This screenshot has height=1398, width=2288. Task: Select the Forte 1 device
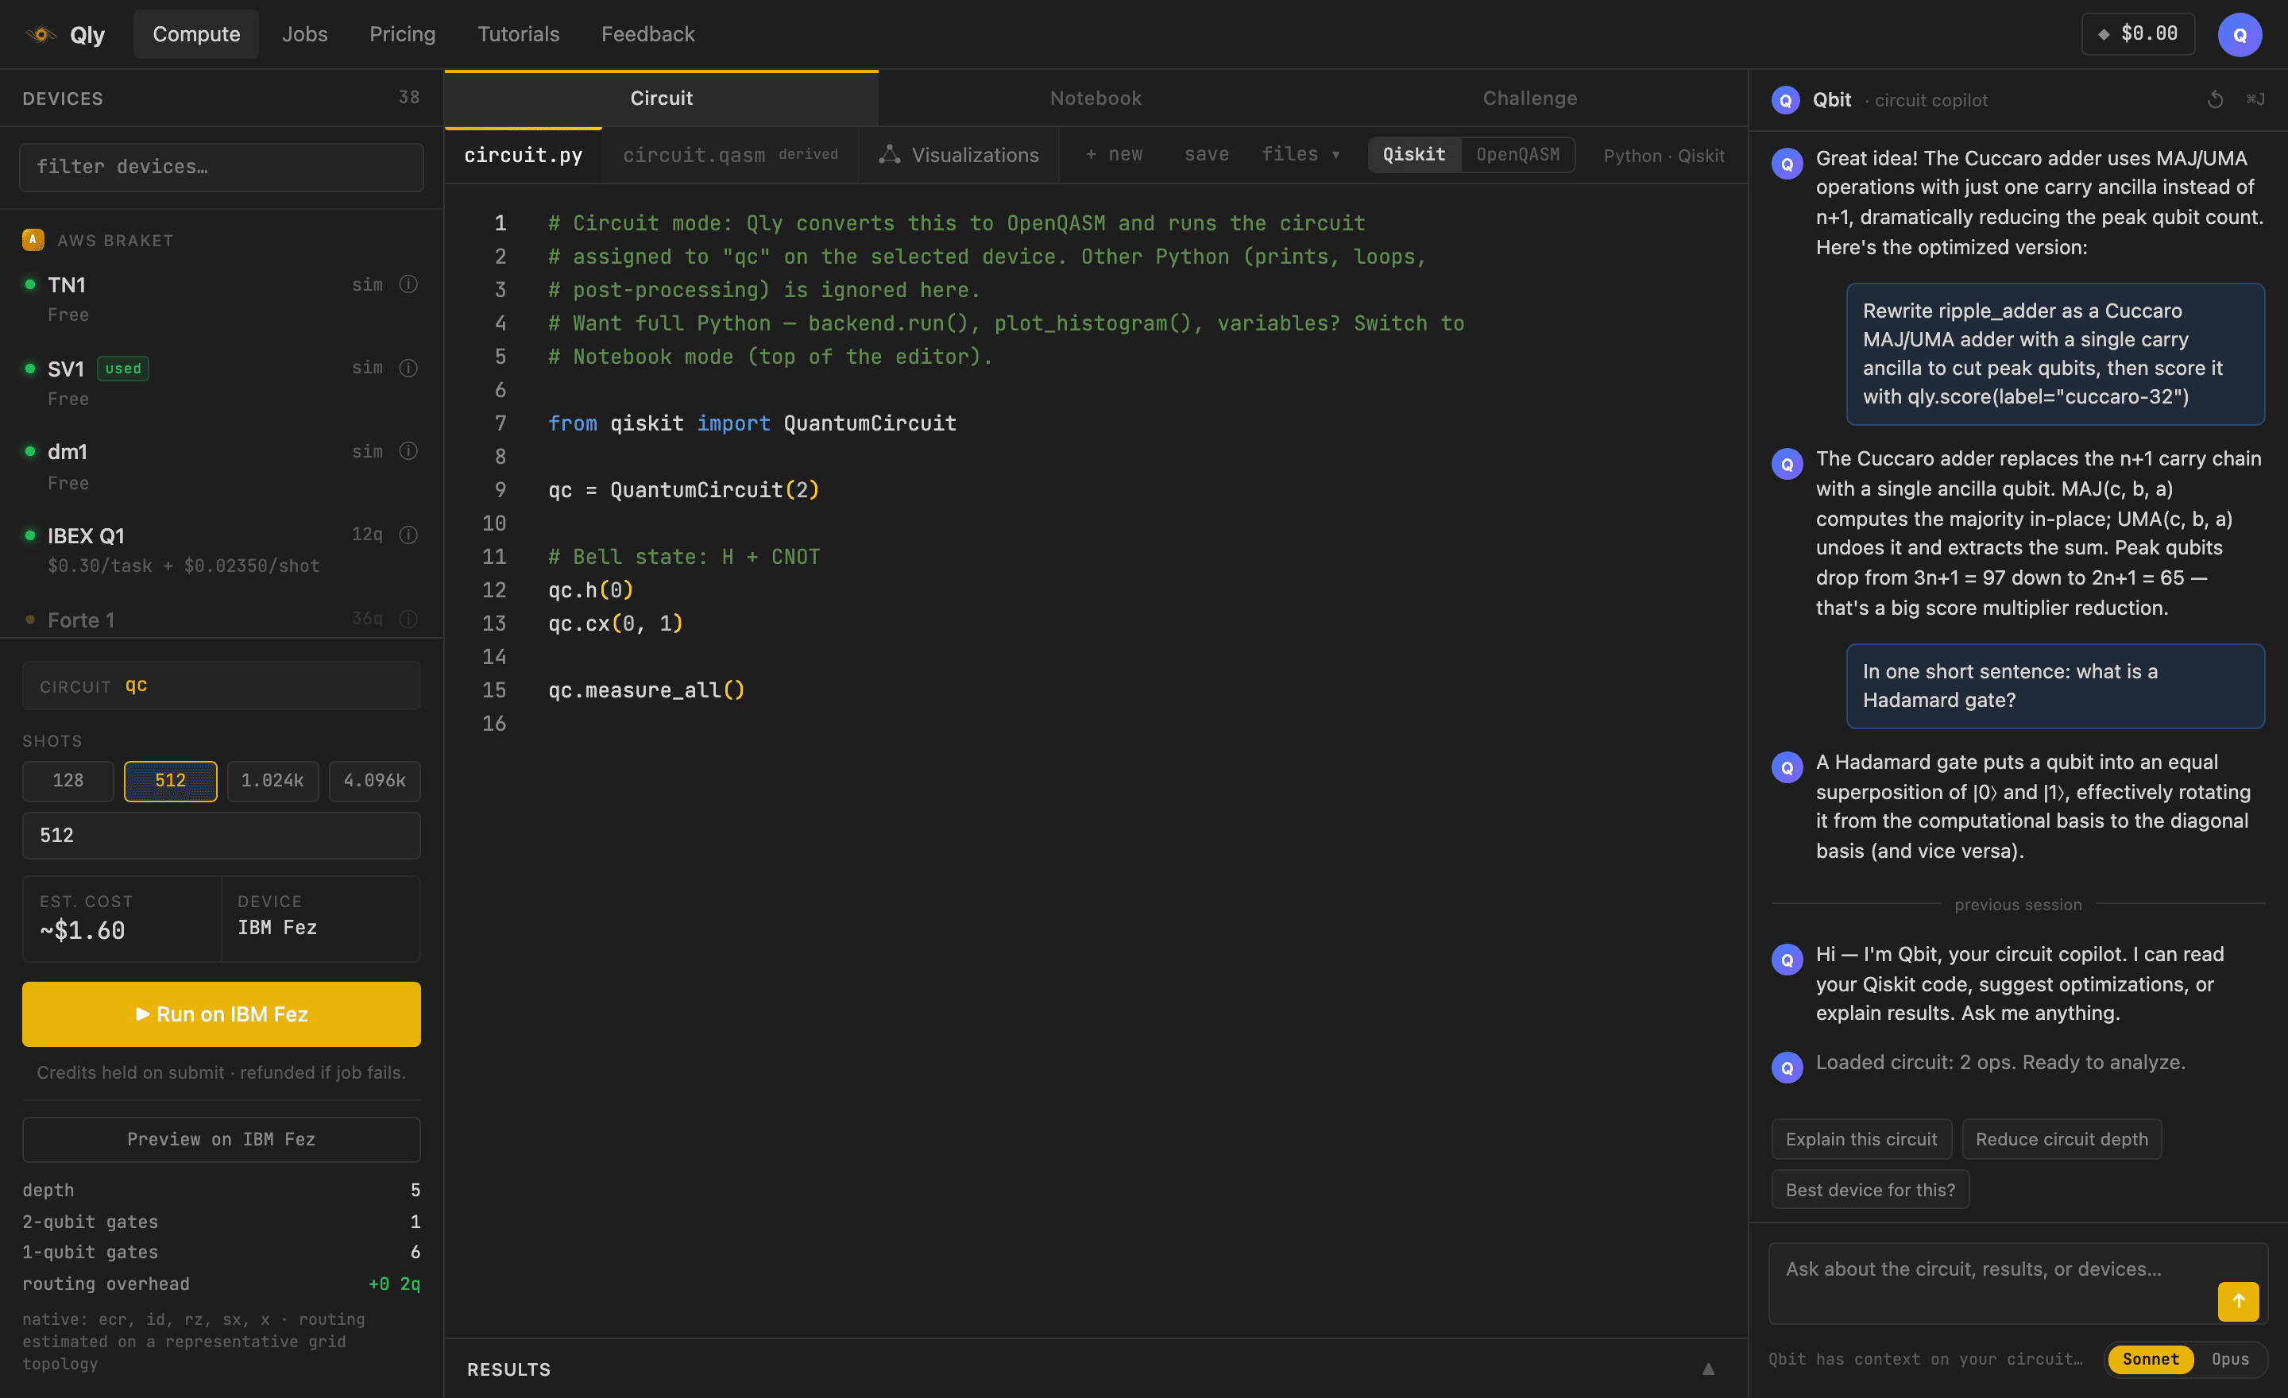pos(221,619)
